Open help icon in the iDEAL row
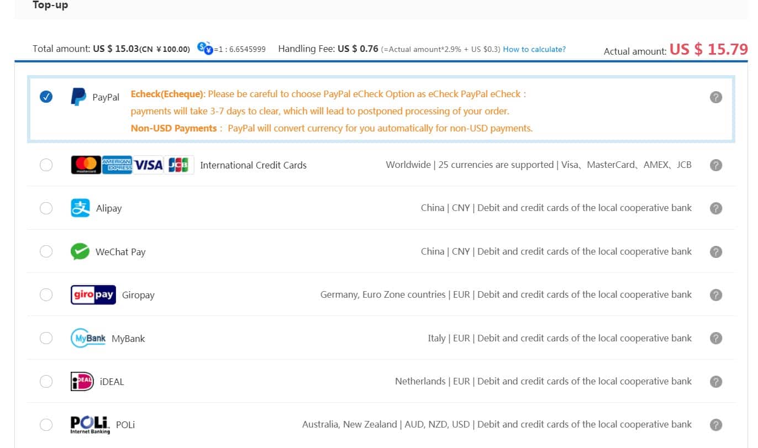Screen dimensions: 758x448 [x=716, y=381]
